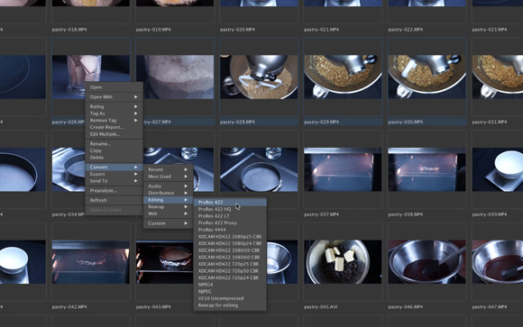The height and width of the screenshot is (327, 523).
Task: Click the pastry-022.MP4 file name
Action: (x=406, y=30)
